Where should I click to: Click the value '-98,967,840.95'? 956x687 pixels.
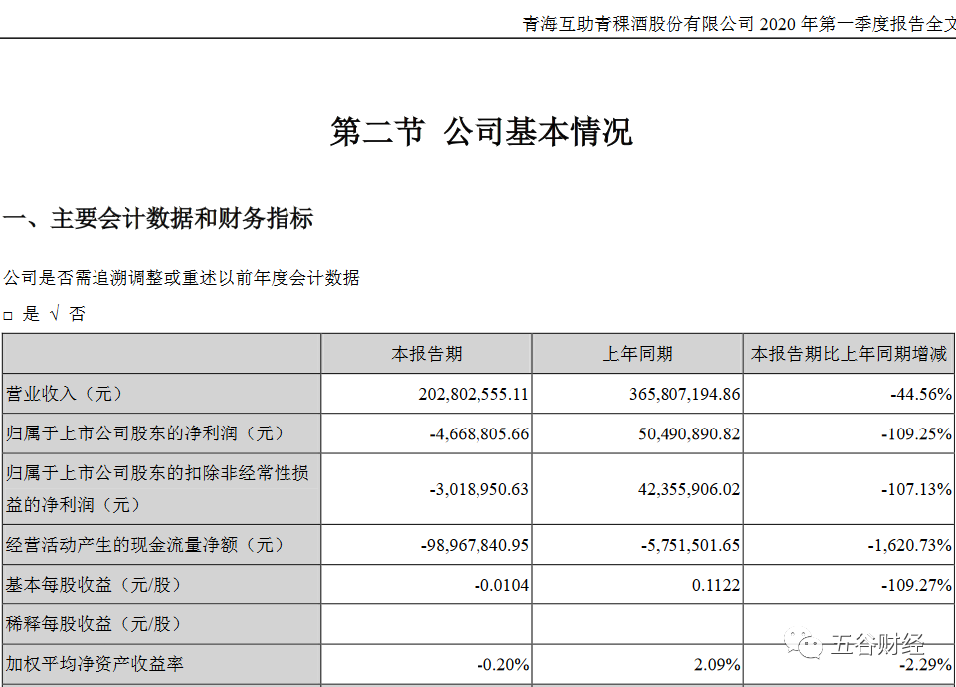(x=475, y=545)
